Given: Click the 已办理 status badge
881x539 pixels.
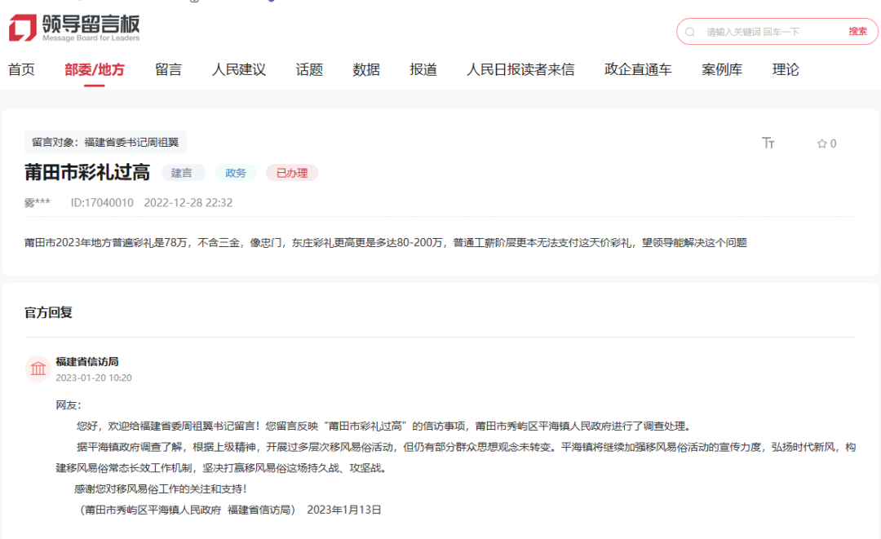Looking at the screenshot, I should 290,172.
